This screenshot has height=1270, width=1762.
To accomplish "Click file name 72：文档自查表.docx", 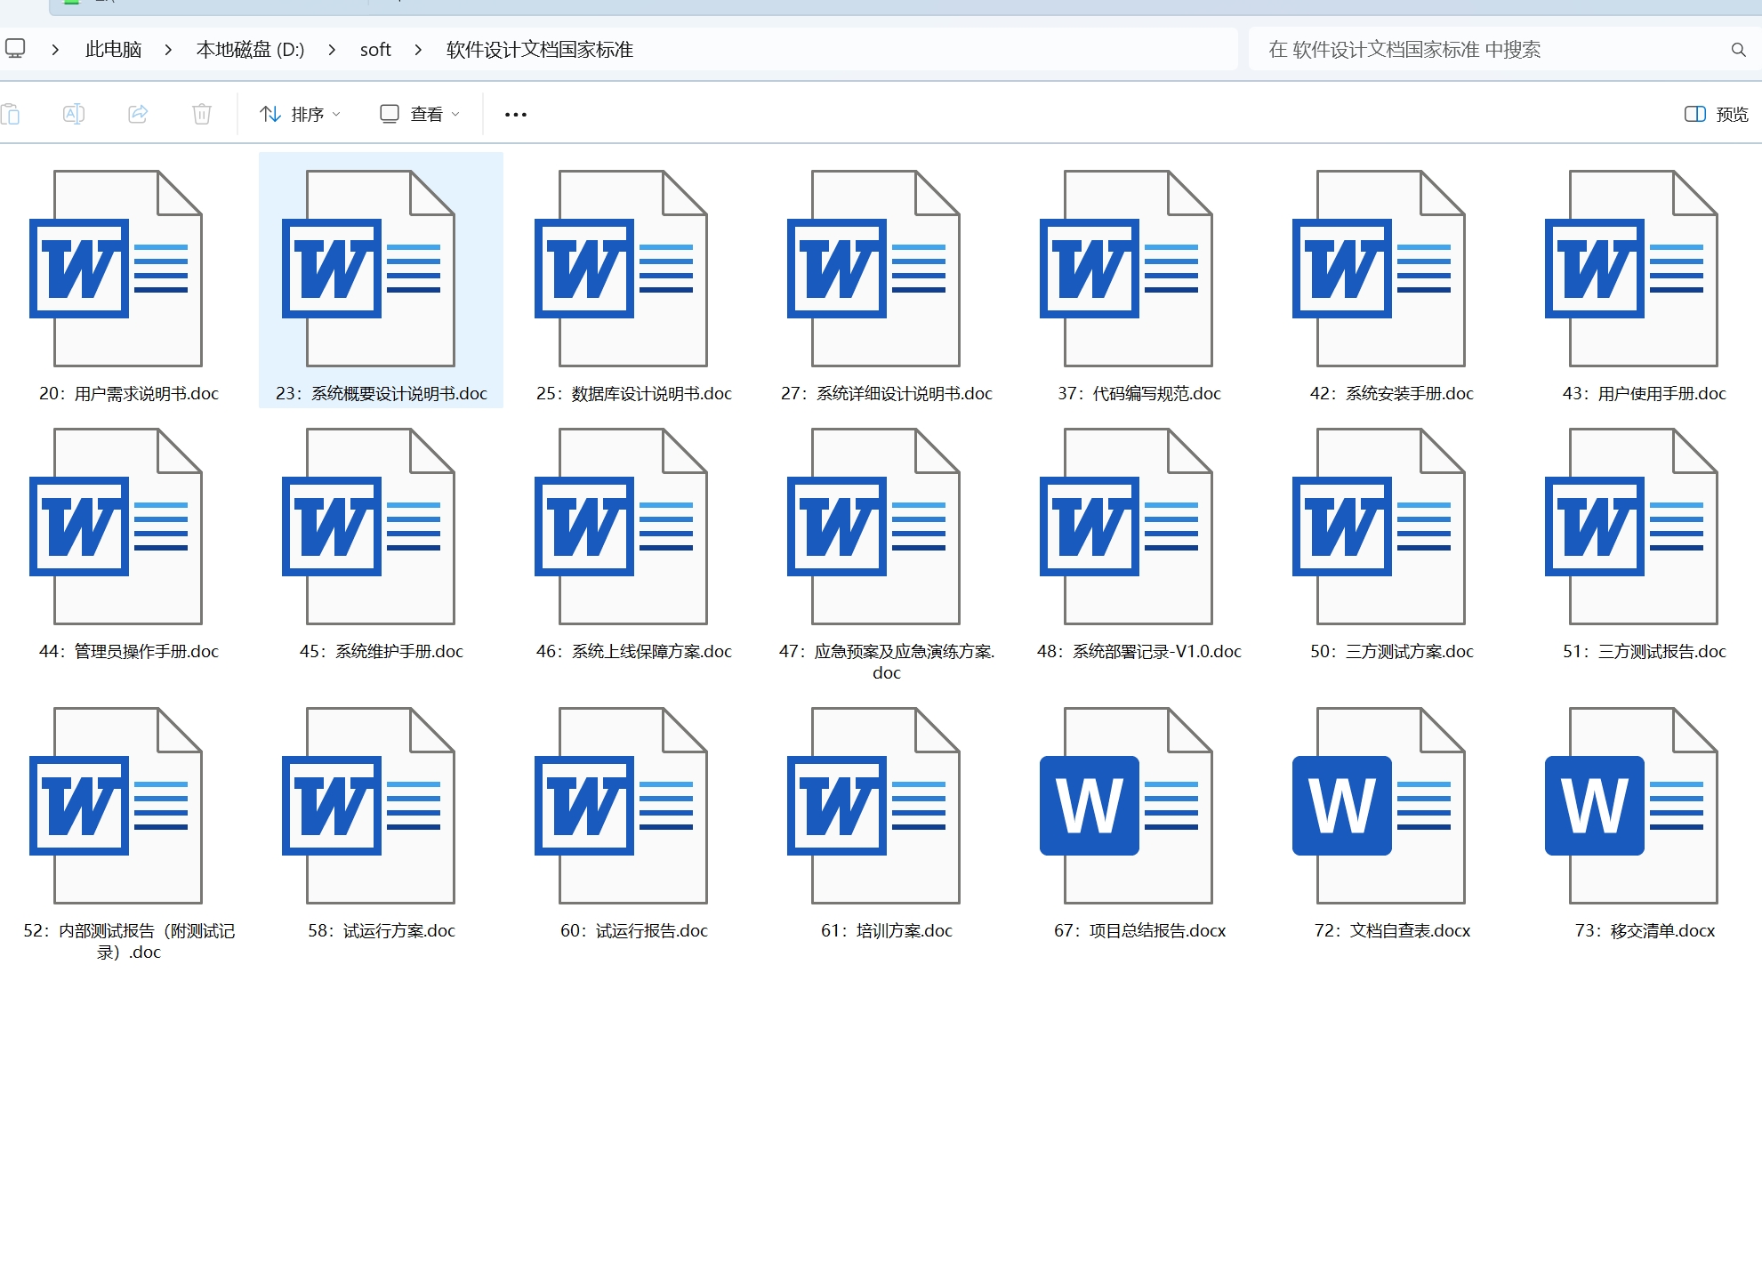I will (x=1392, y=930).
